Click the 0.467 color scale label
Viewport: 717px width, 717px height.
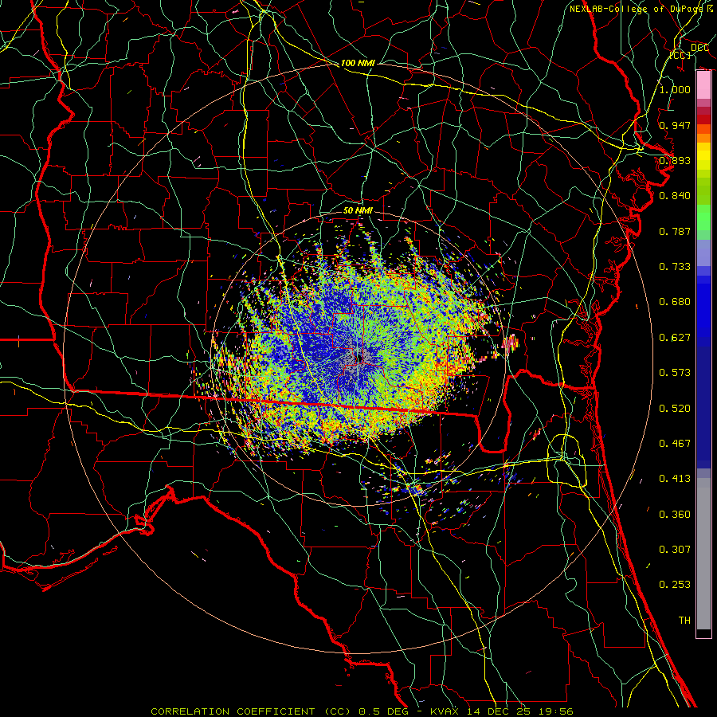[675, 443]
